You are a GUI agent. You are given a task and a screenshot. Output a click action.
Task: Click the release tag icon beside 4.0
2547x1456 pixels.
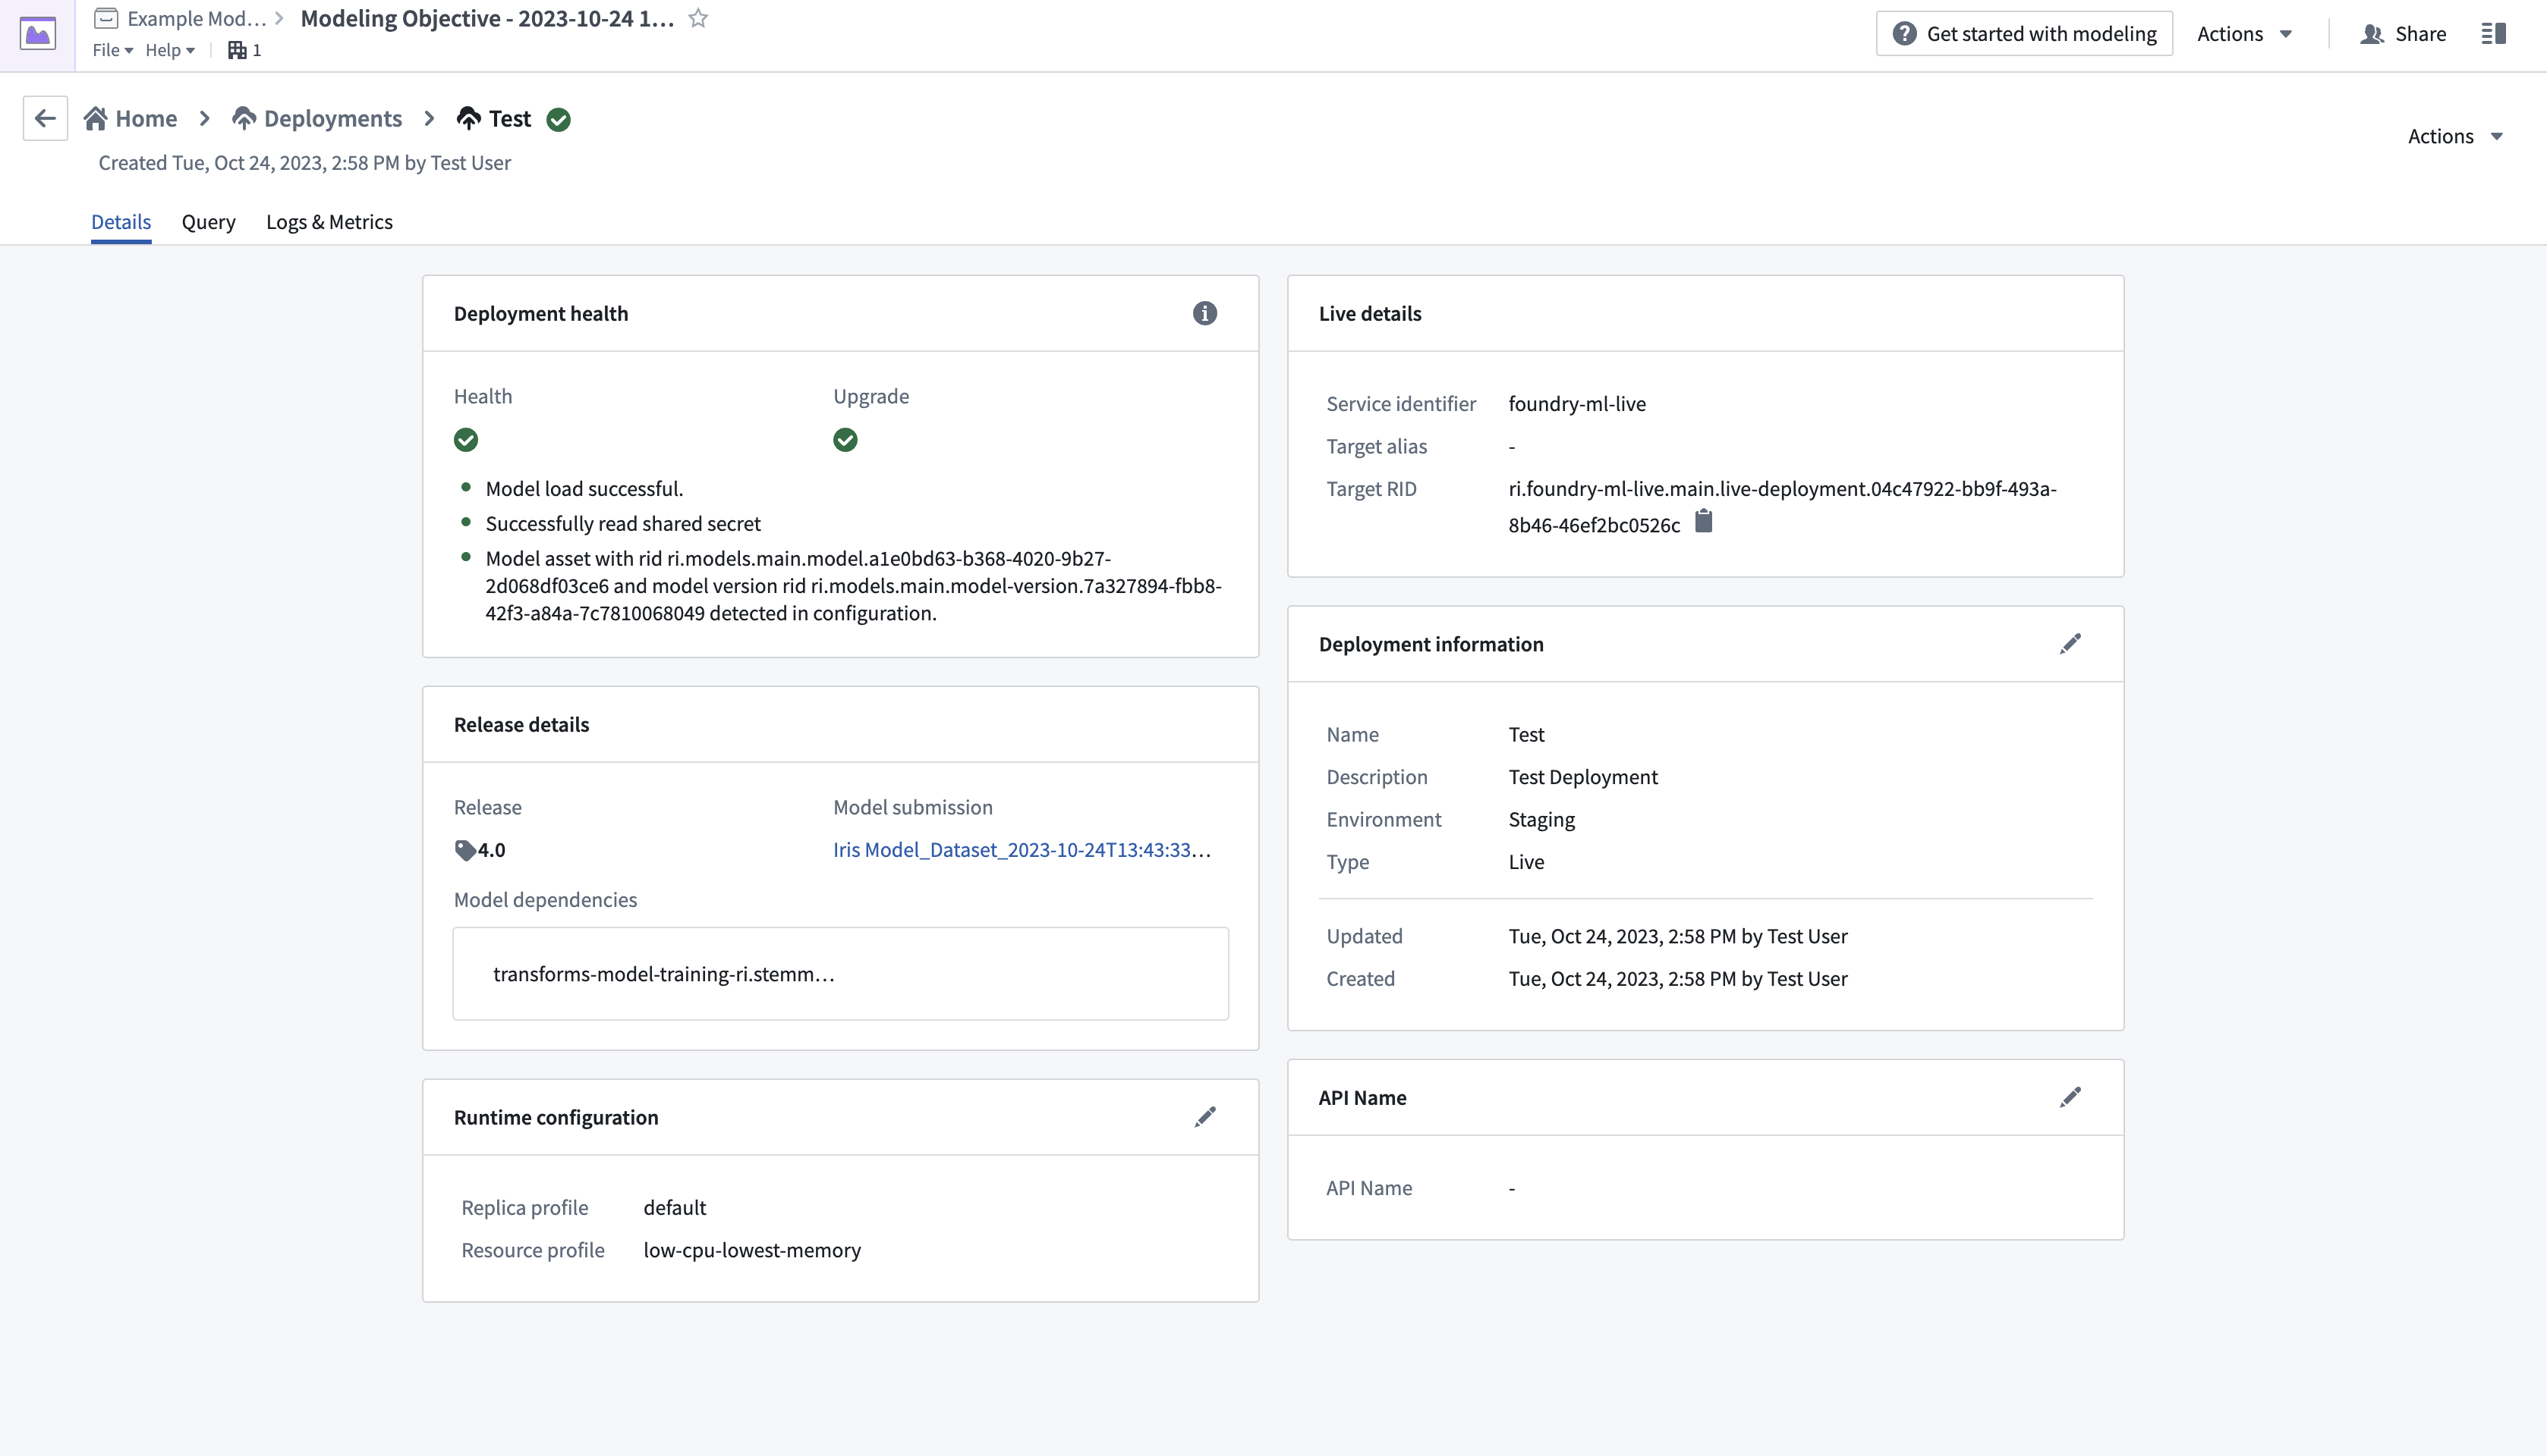464,850
